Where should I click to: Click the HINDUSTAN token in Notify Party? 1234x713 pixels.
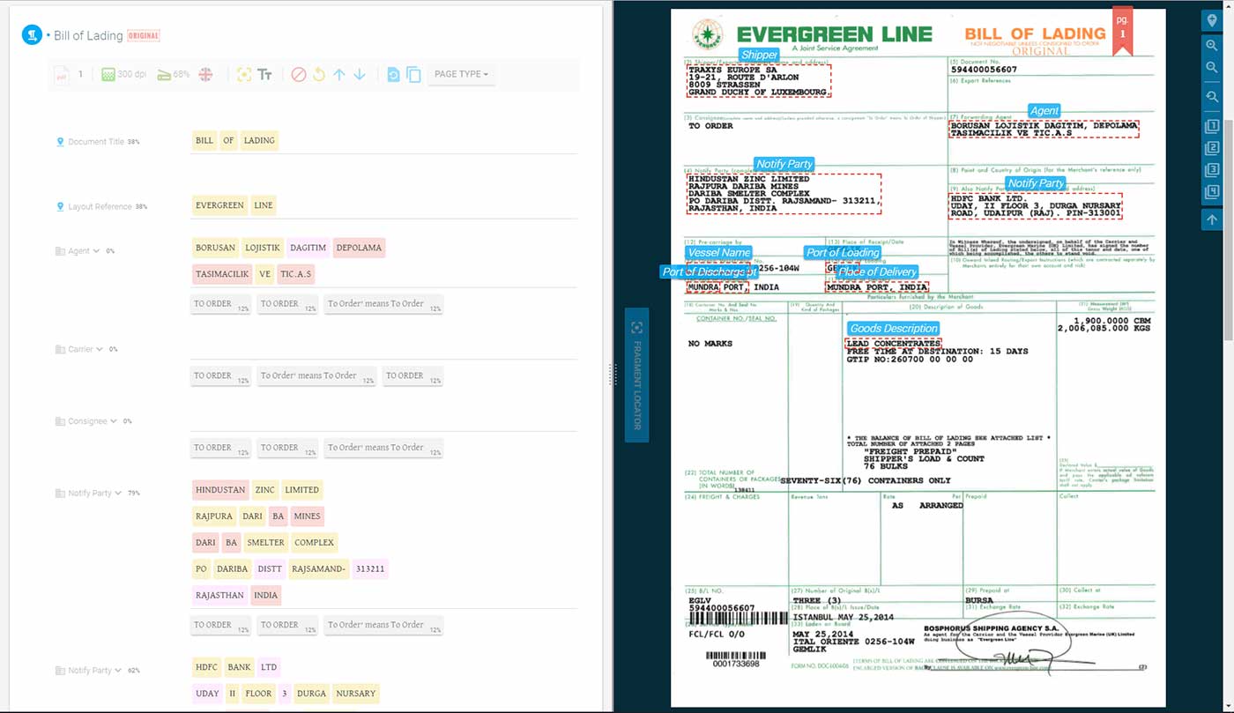click(220, 490)
